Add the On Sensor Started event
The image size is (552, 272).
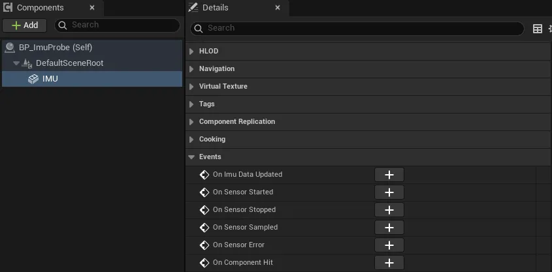coord(389,192)
